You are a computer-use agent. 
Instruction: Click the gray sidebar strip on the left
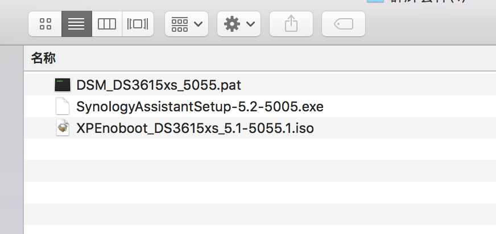pyautogui.click(x=11, y=142)
